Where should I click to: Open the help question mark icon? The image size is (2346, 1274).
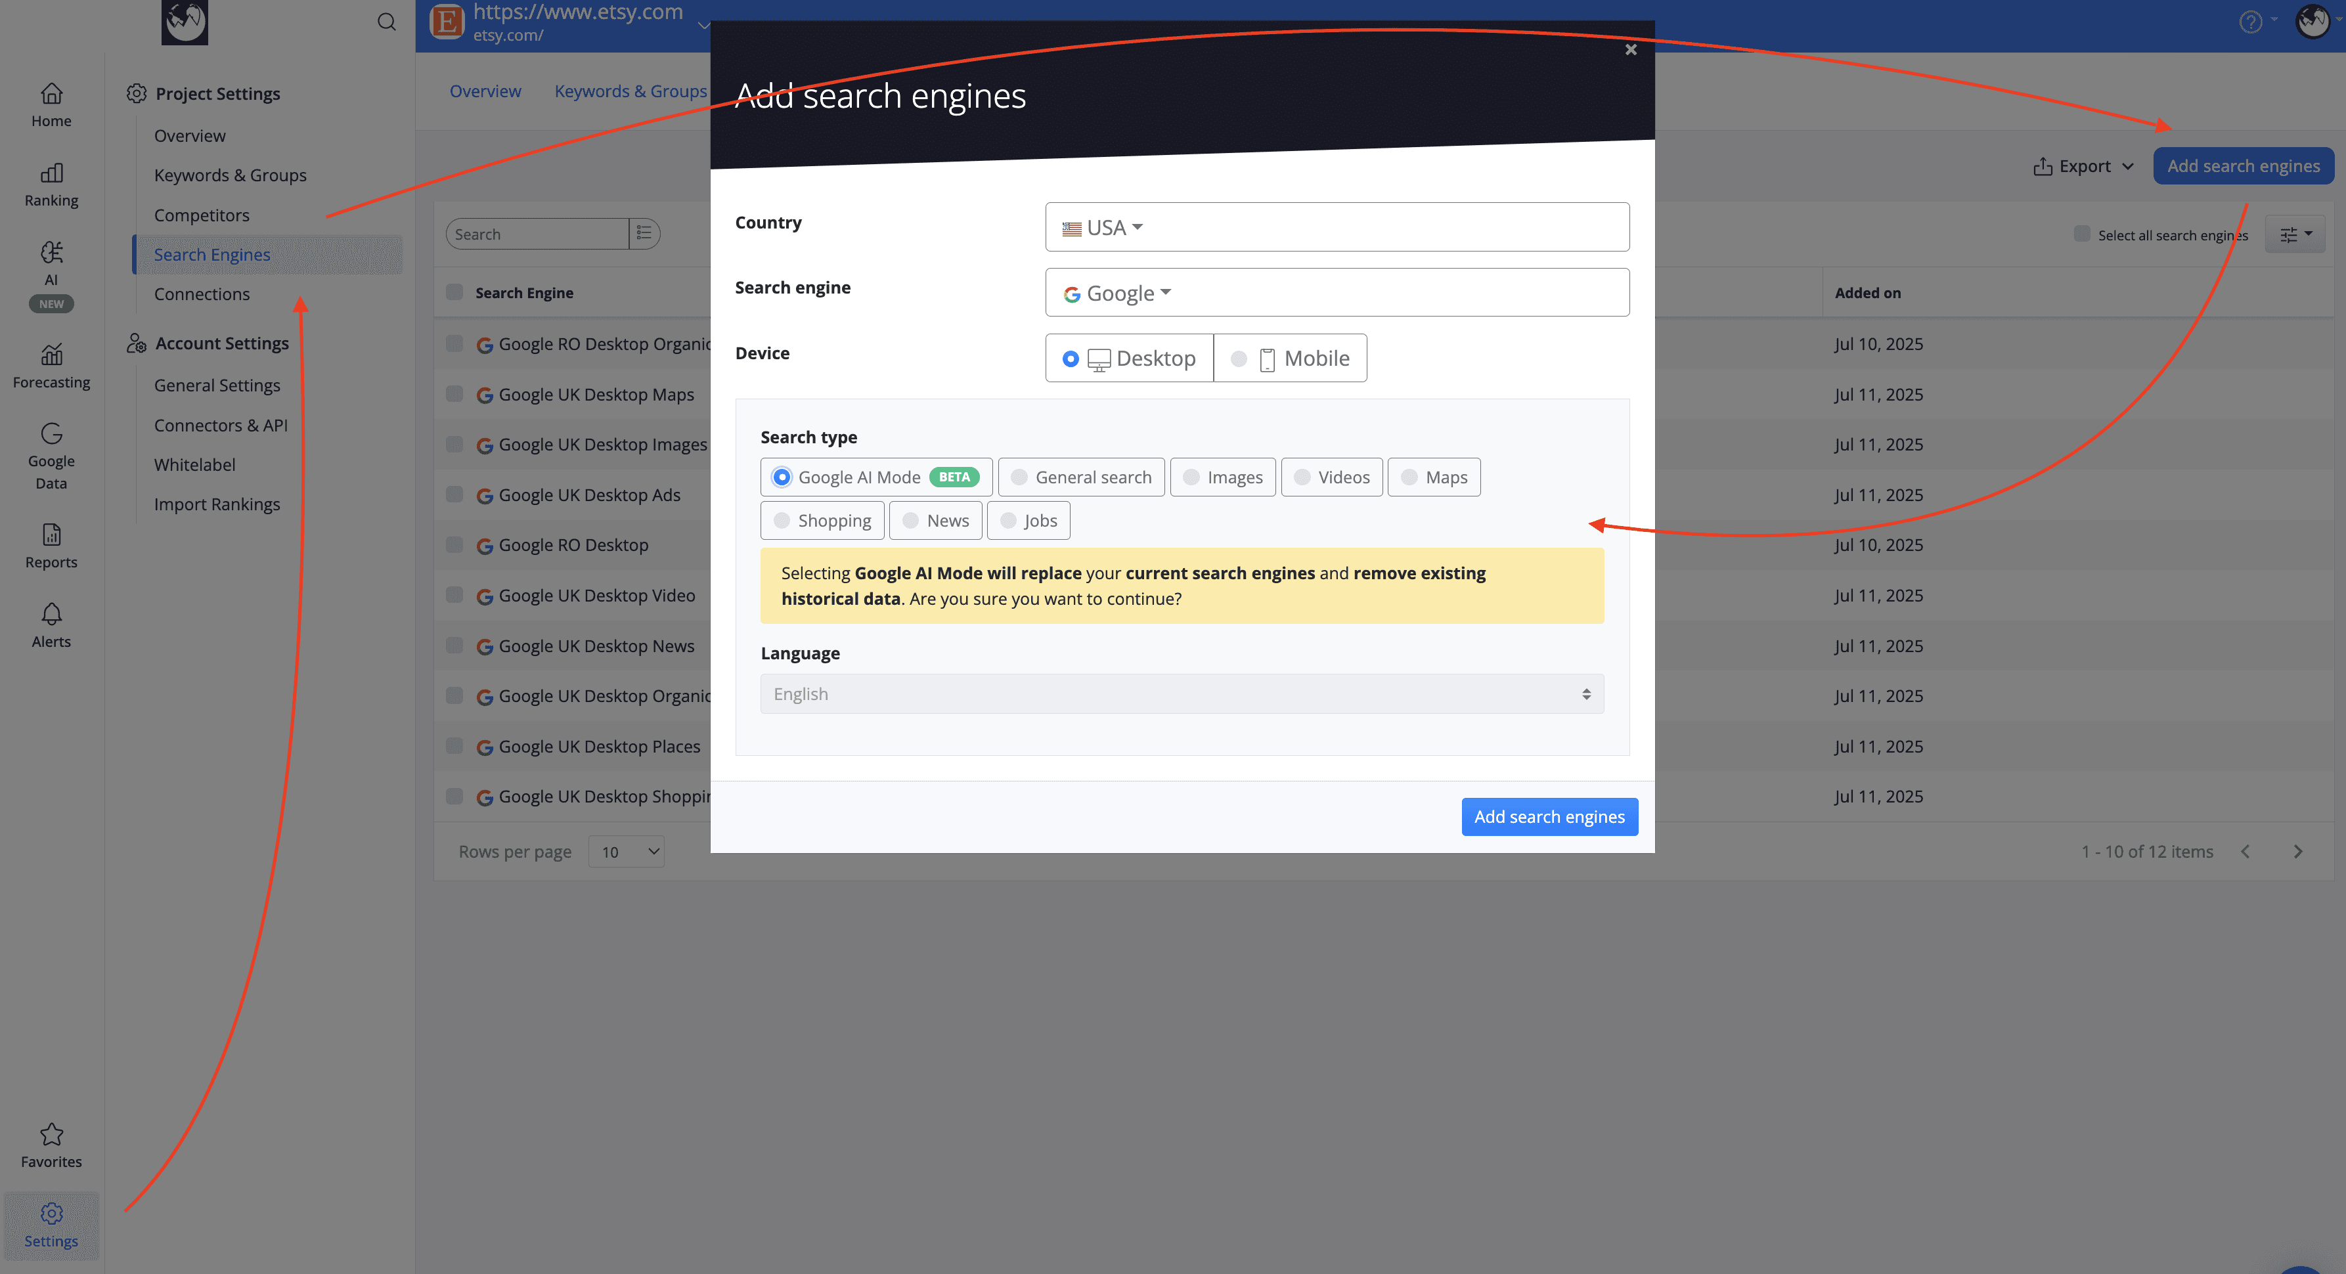pyautogui.click(x=2250, y=22)
